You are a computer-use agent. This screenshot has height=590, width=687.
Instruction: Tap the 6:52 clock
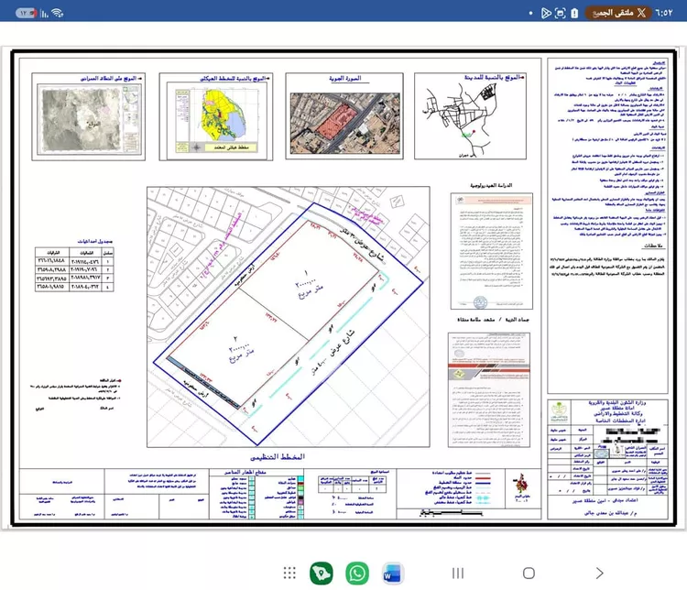664,13
